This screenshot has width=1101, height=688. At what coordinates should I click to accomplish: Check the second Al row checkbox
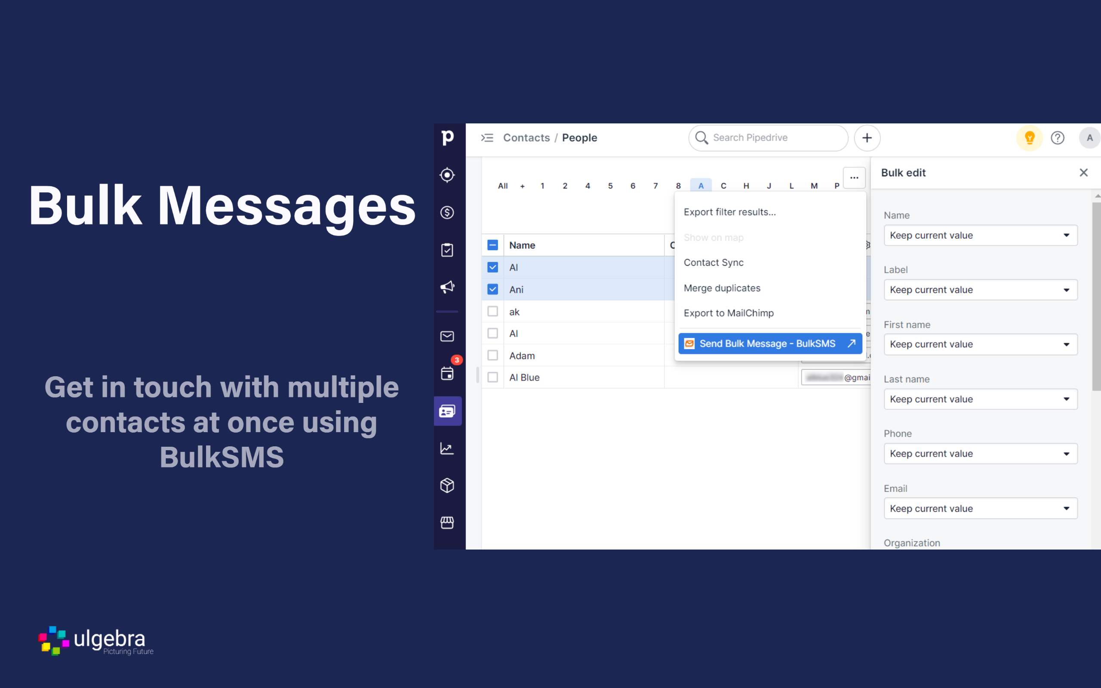click(x=493, y=333)
